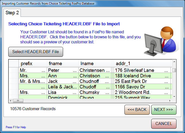
Task: Sort by lname column header
Action: point(95,64)
